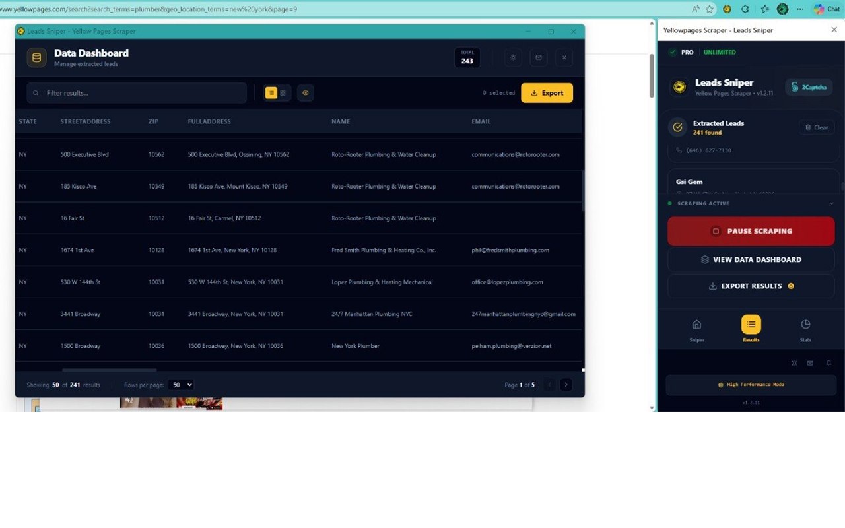Go to the next results page arrow
Viewport: 845px width, 528px height.
point(566,385)
